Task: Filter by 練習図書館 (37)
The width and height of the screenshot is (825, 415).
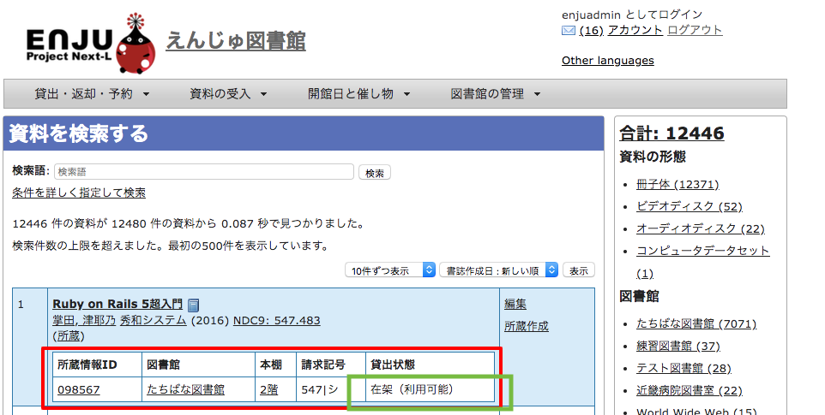Action: [678, 346]
